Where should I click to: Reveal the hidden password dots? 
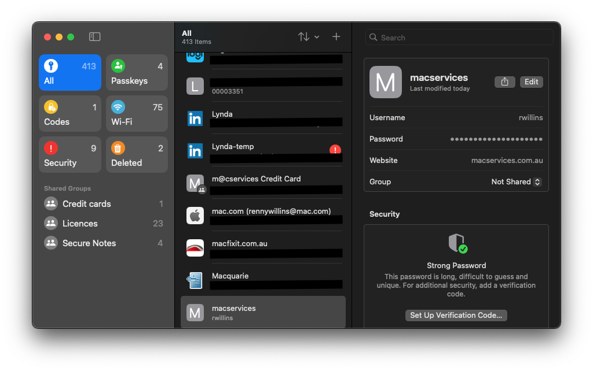[x=496, y=139]
